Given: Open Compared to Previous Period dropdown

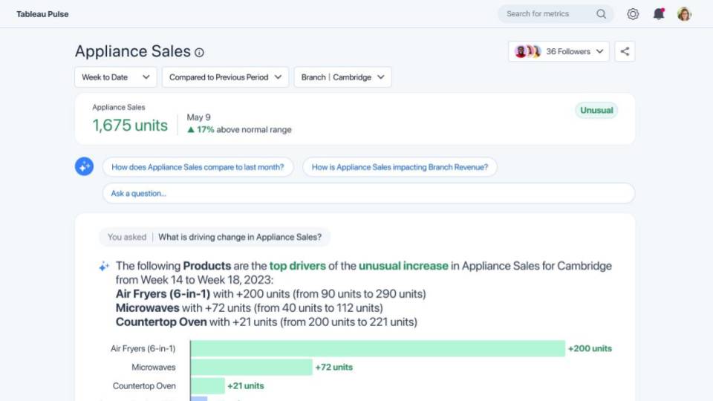Looking at the screenshot, I should tap(225, 77).
